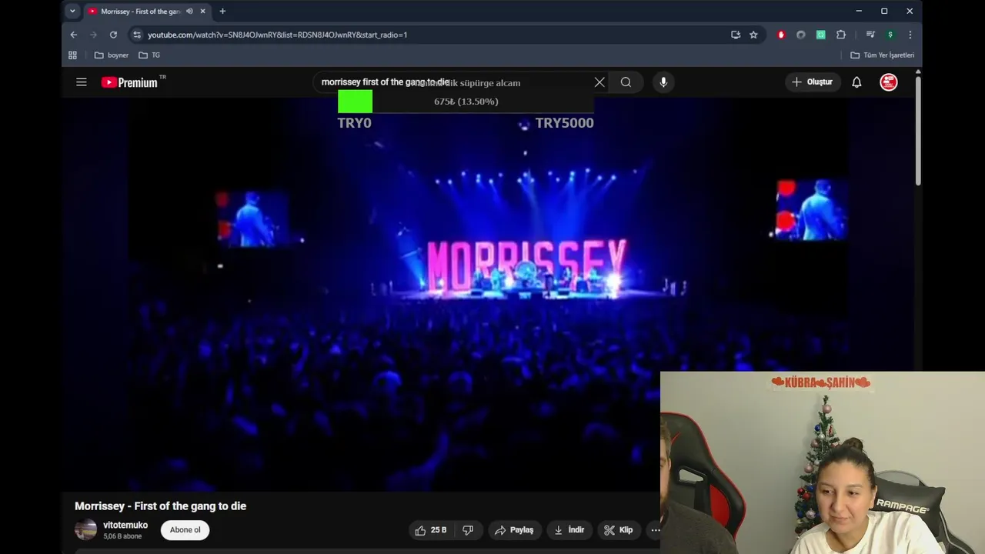Click the video title text
Screen dimensions: 985x554
[160, 506]
